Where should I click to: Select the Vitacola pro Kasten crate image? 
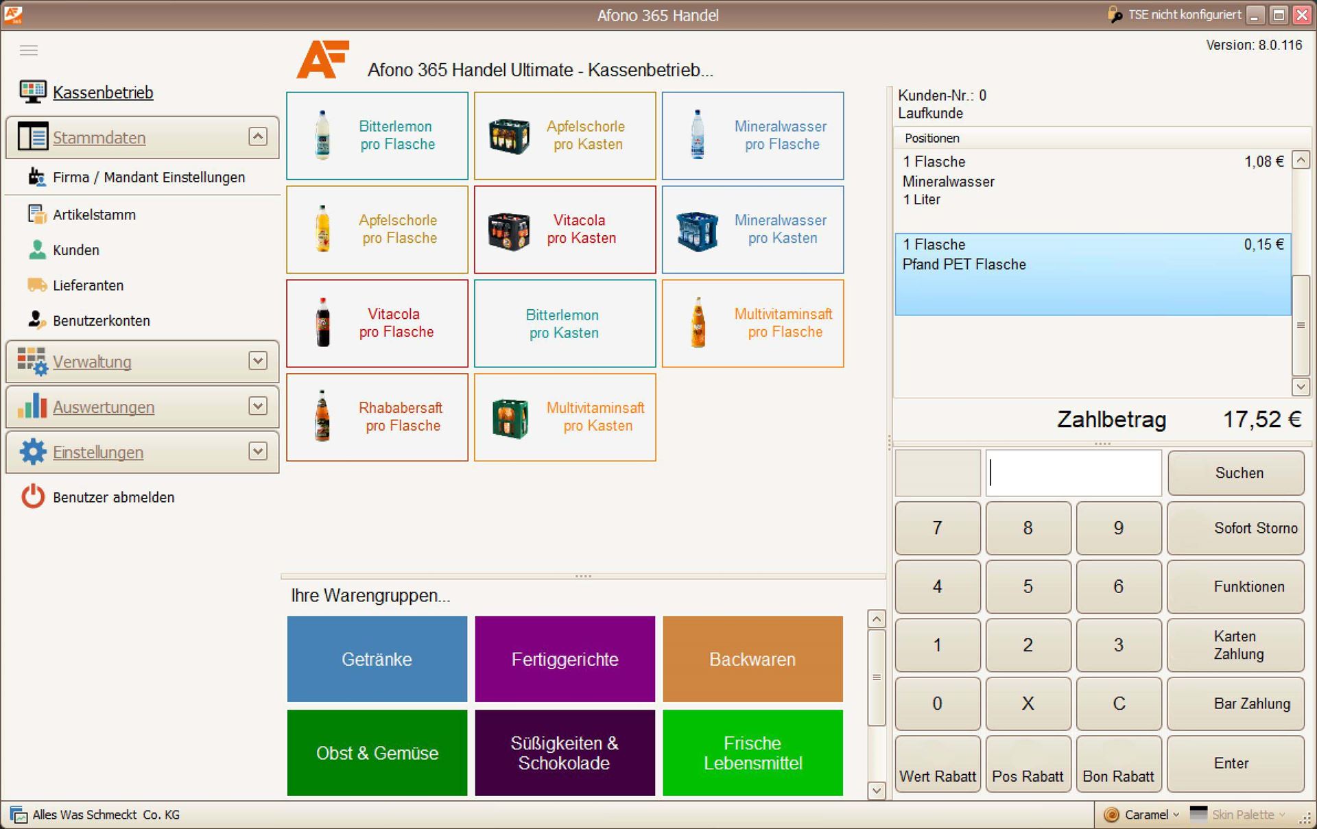(509, 230)
